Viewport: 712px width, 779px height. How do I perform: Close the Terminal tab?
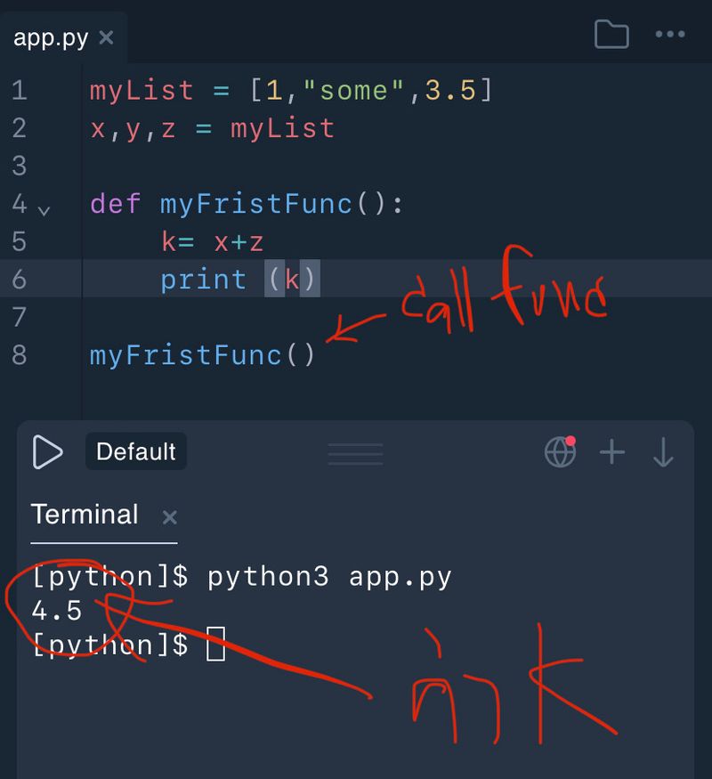(x=170, y=517)
